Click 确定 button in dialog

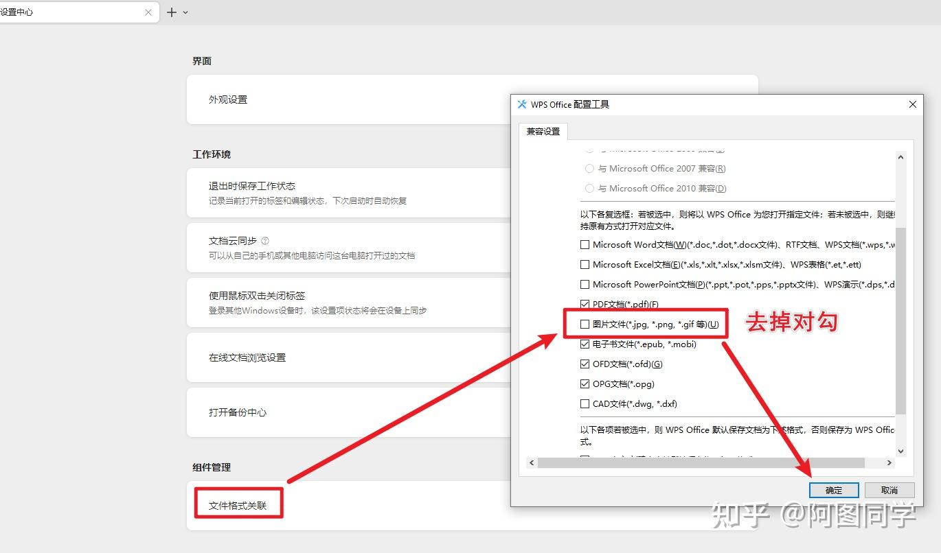(x=834, y=490)
